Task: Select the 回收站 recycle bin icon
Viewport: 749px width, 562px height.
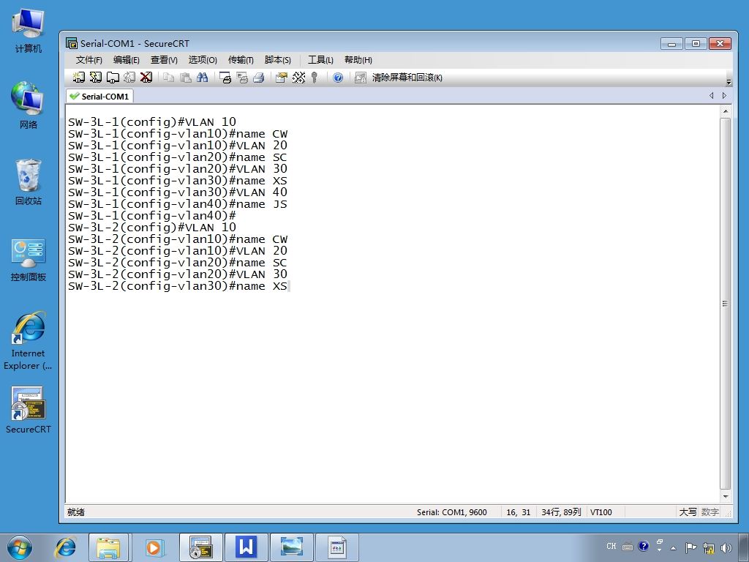Action: click(x=29, y=181)
